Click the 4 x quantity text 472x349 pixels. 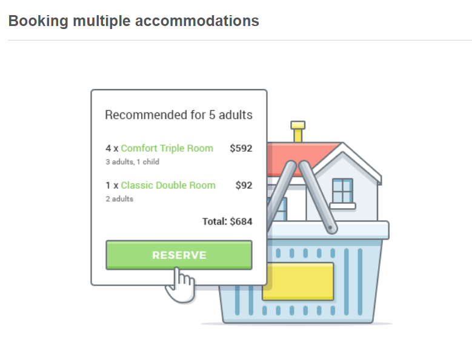point(112,148)
